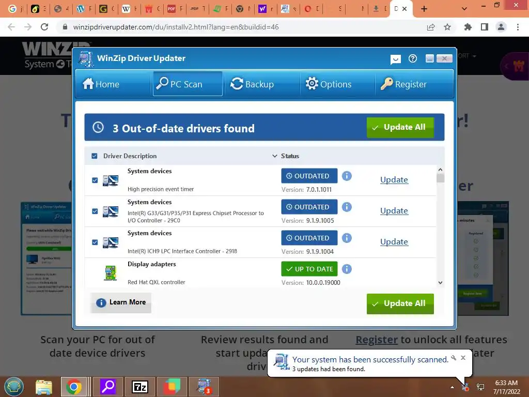529x397 pixels.
Task: Switch to the PC Scan tab
Action: click(x=188, y=84)
